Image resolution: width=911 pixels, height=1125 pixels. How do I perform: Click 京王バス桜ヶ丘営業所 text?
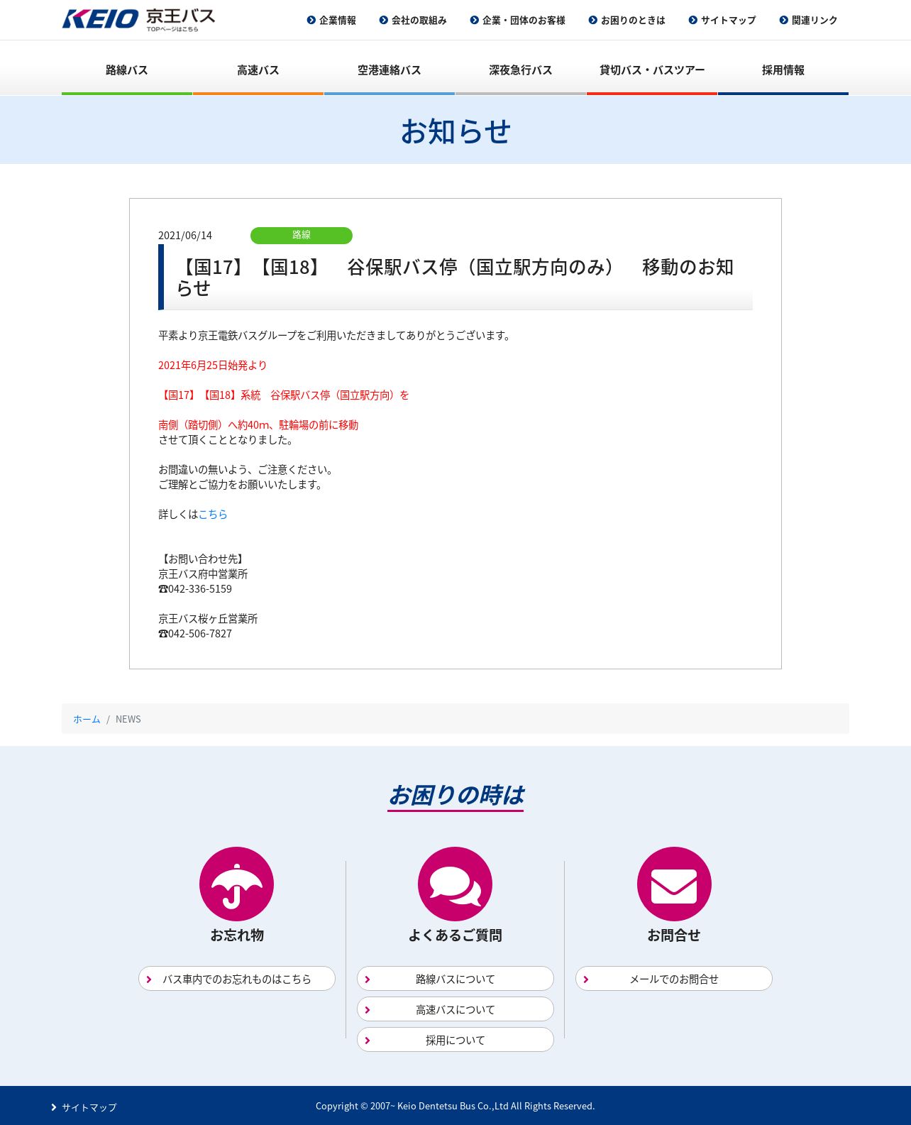coord(208,618)
